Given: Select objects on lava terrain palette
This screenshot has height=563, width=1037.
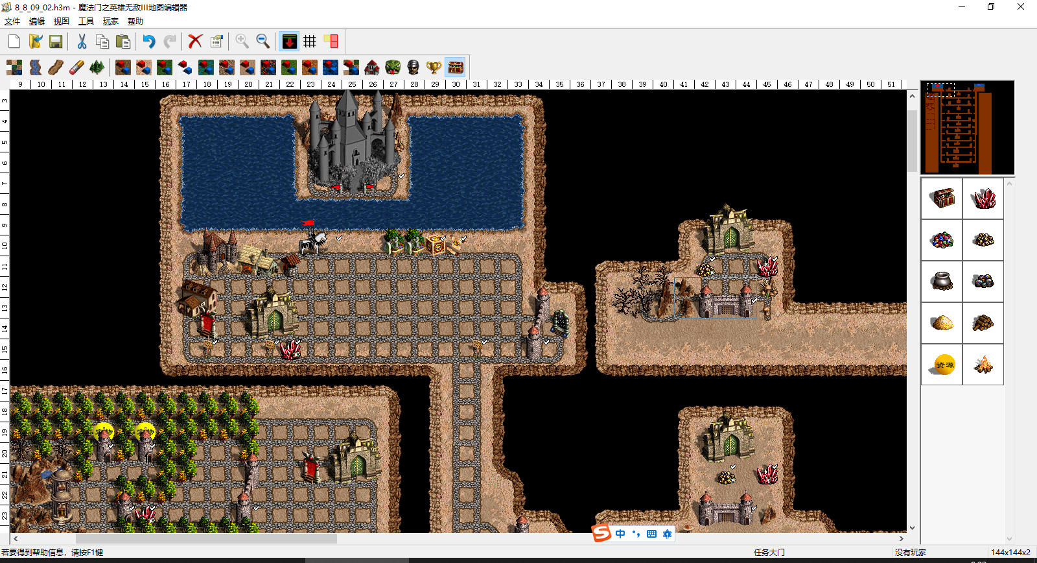Looking at the screenshot, I should (x=268, y=67).
